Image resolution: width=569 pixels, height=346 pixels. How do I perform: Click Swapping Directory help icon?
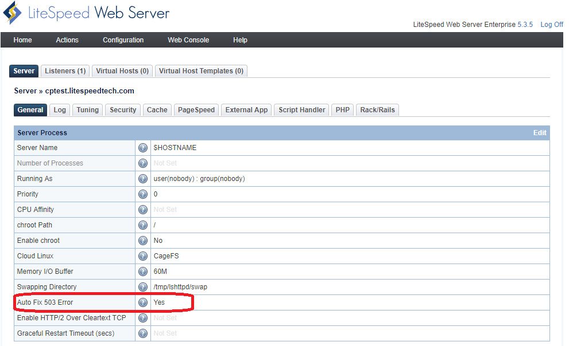[142, 286]
